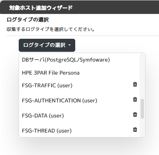
Task: Choose the HPE 3PAR File Persona option
Action: pos(51,73)
